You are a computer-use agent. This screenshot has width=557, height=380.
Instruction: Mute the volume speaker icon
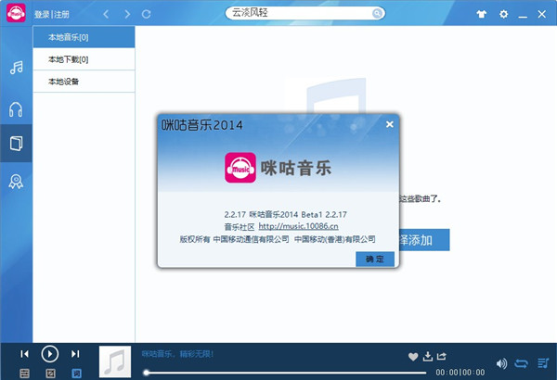click(x=501, y=363)
